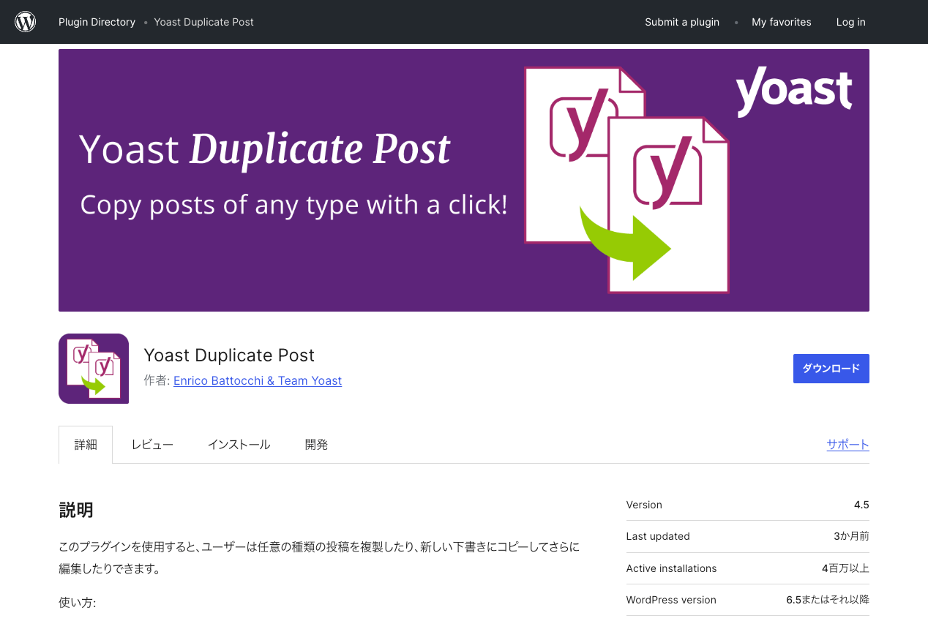This screenshot has width=928, height=621.
Task: Click Active installations value 4百万以上
Action: coord(845,568)
